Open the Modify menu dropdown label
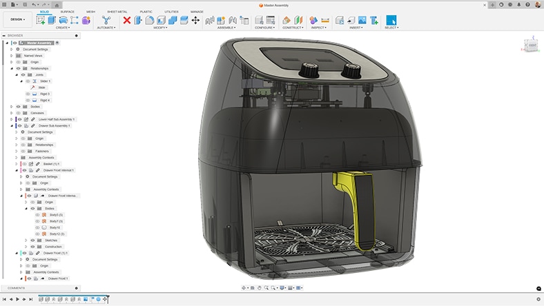Screen dimensions: 544x306 (160, 28)
